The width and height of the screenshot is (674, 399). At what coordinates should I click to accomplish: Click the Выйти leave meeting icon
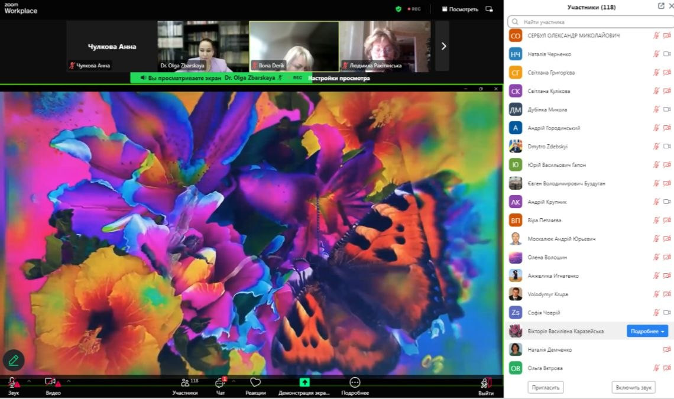(x=486, y=383)
